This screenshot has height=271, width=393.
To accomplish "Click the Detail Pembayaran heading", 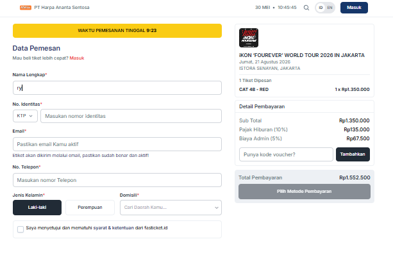I will click(x=262, y=106).
